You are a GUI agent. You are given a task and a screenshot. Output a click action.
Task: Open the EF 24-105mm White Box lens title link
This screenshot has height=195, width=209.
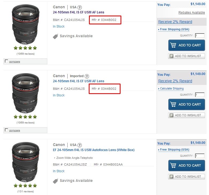(94, 150)
